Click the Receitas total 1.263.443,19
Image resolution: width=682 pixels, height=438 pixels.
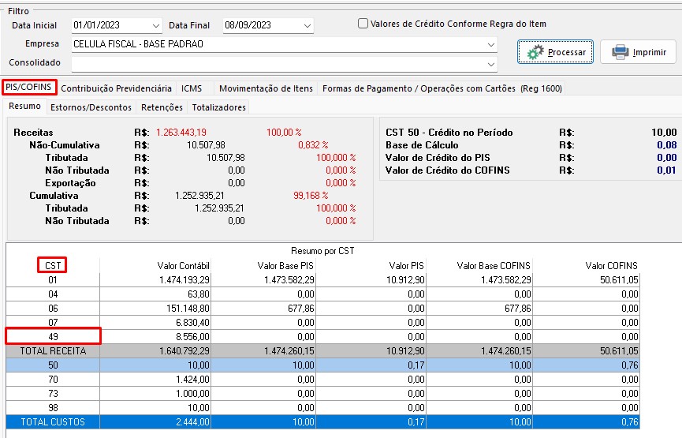(181, 133)
